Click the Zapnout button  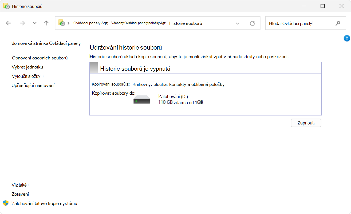[306, 123]
